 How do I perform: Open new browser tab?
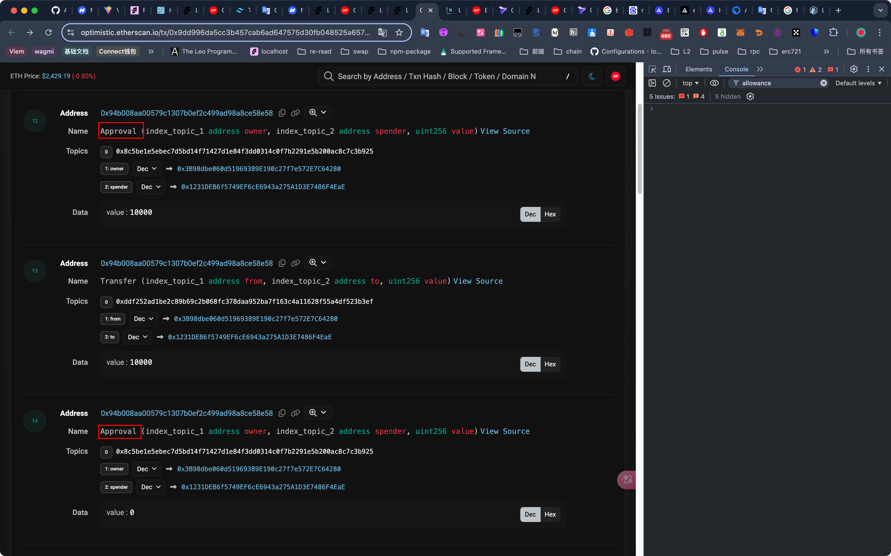838,10
